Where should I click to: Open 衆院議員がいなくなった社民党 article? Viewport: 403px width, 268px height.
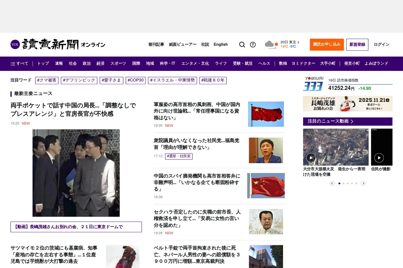click(x=196, y=144)
